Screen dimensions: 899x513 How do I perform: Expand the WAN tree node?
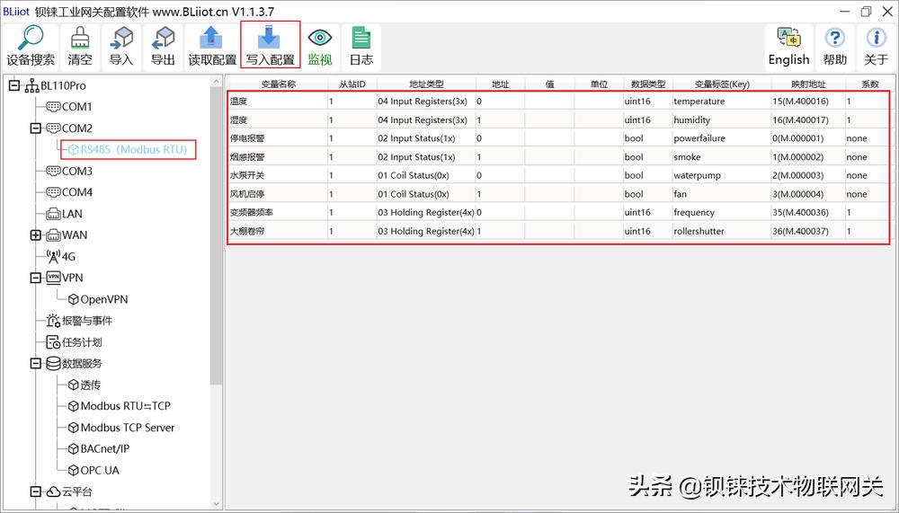point(36,235)
